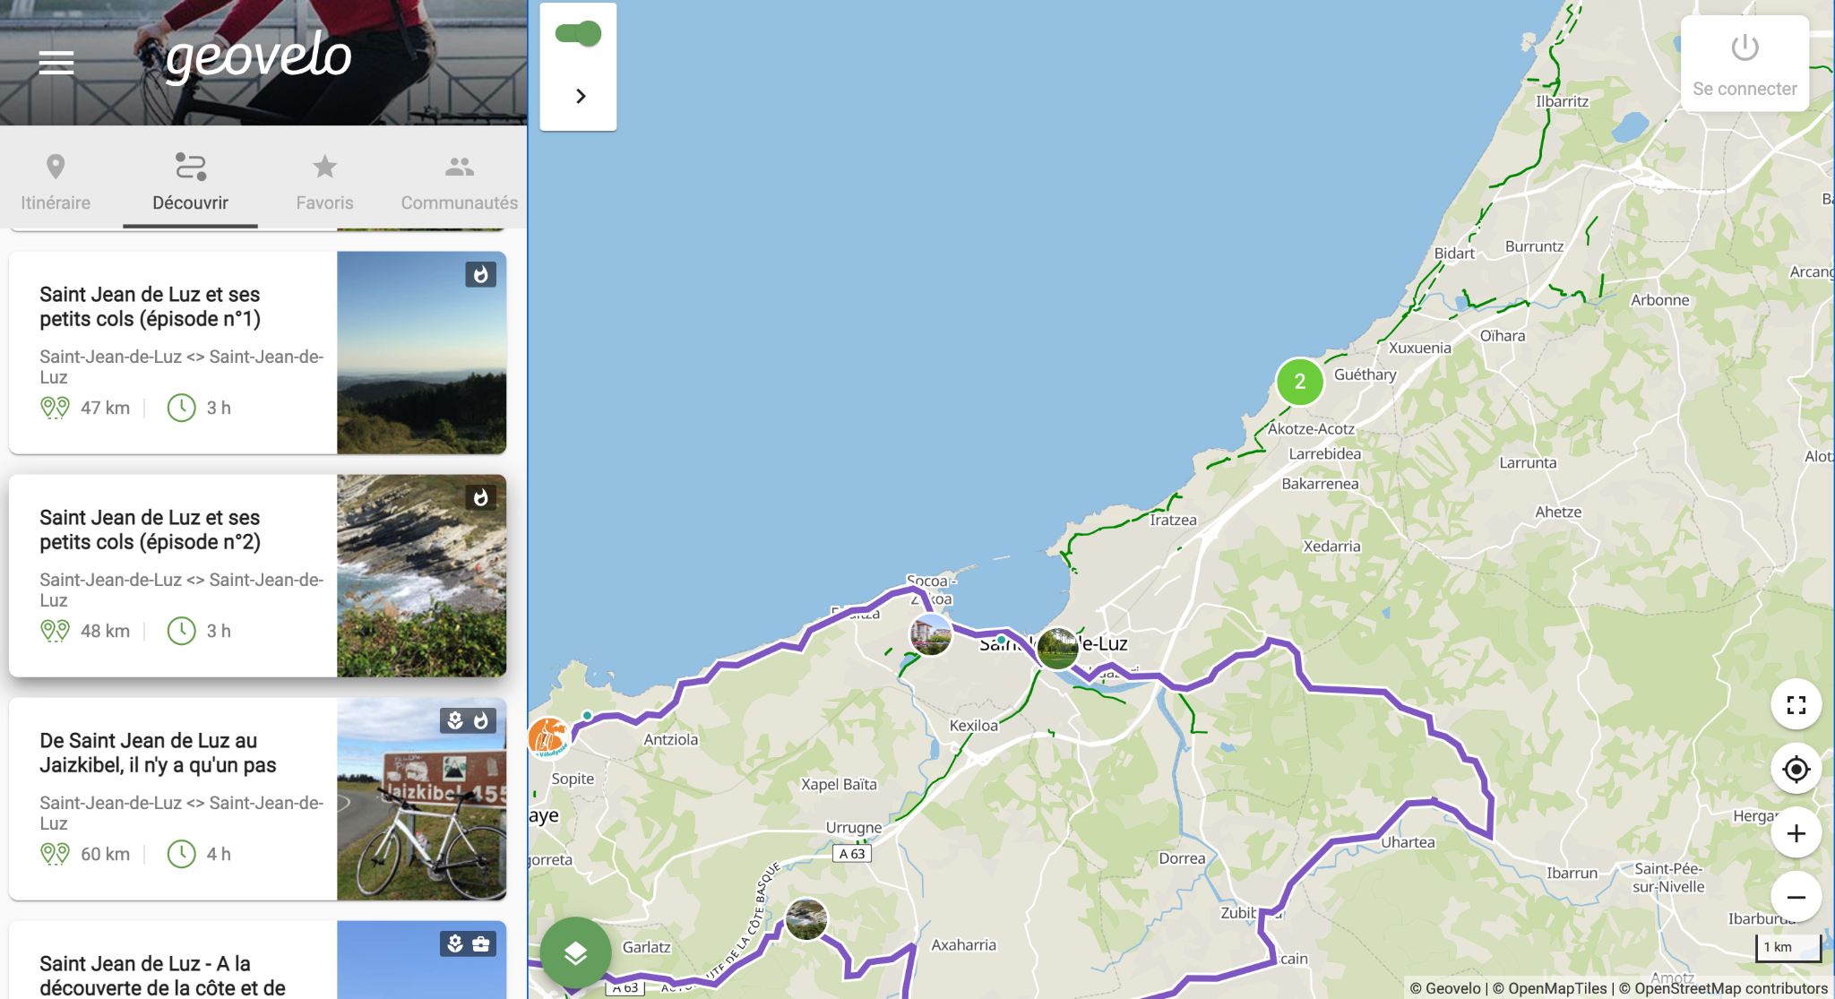View épisode n°1 horizon photo thumbnail
Screen dimensions: 1835x999
pyautogui.click(x=421, y=352)
